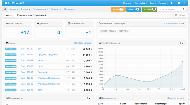Click Показать больше in visits table panel
Screen dimensions: 190x105
[176, 98]
